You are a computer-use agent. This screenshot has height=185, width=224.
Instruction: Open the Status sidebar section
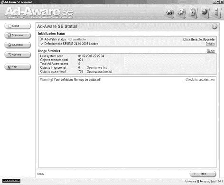pos(18,26)
